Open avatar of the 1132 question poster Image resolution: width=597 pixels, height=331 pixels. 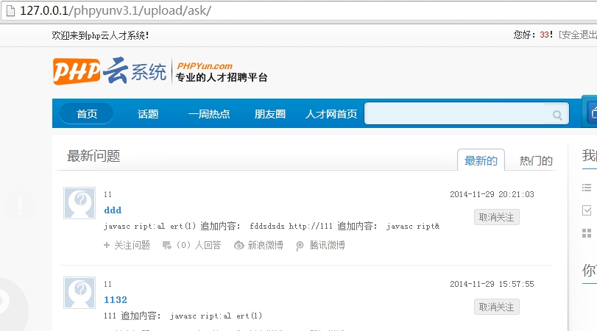[80, 293]
